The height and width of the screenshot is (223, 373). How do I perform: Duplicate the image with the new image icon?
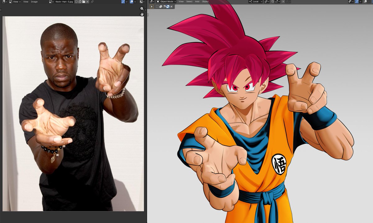tap(80, 2)
